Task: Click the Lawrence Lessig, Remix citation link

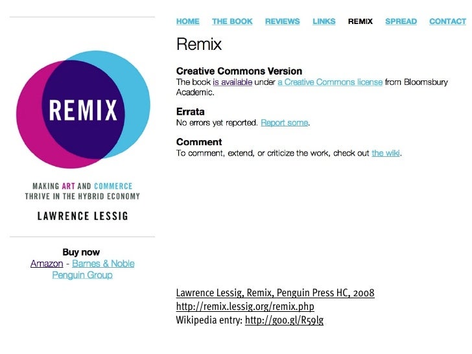Action: coord(275,292)
